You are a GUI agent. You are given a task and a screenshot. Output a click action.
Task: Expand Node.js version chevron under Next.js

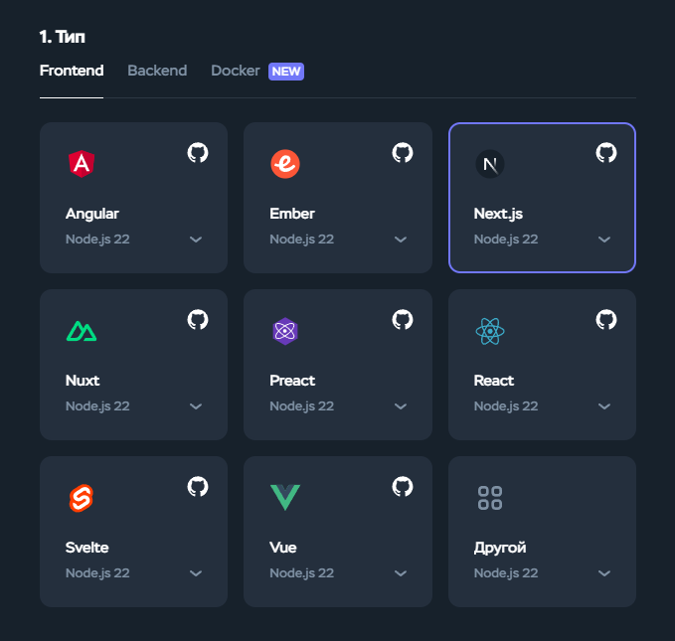pyautogui.click(x=604, y=240)
